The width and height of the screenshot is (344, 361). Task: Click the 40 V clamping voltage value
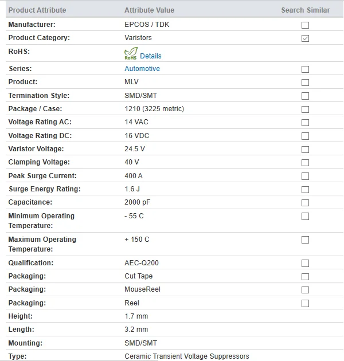132,162
